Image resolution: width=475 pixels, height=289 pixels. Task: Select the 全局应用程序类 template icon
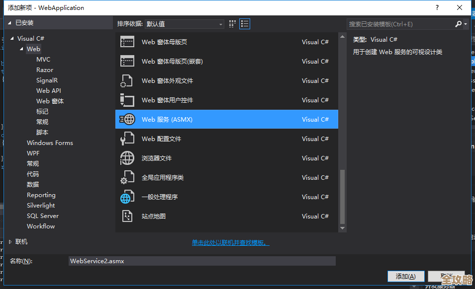(x=127, y=177)
